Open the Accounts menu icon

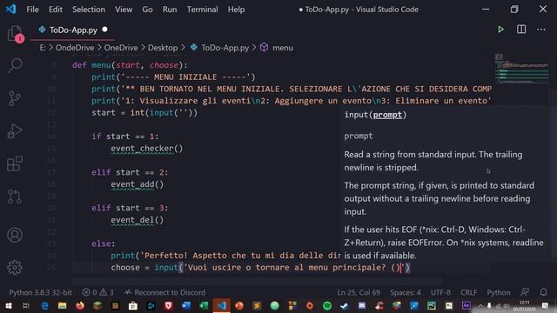[x=15, y=235]
